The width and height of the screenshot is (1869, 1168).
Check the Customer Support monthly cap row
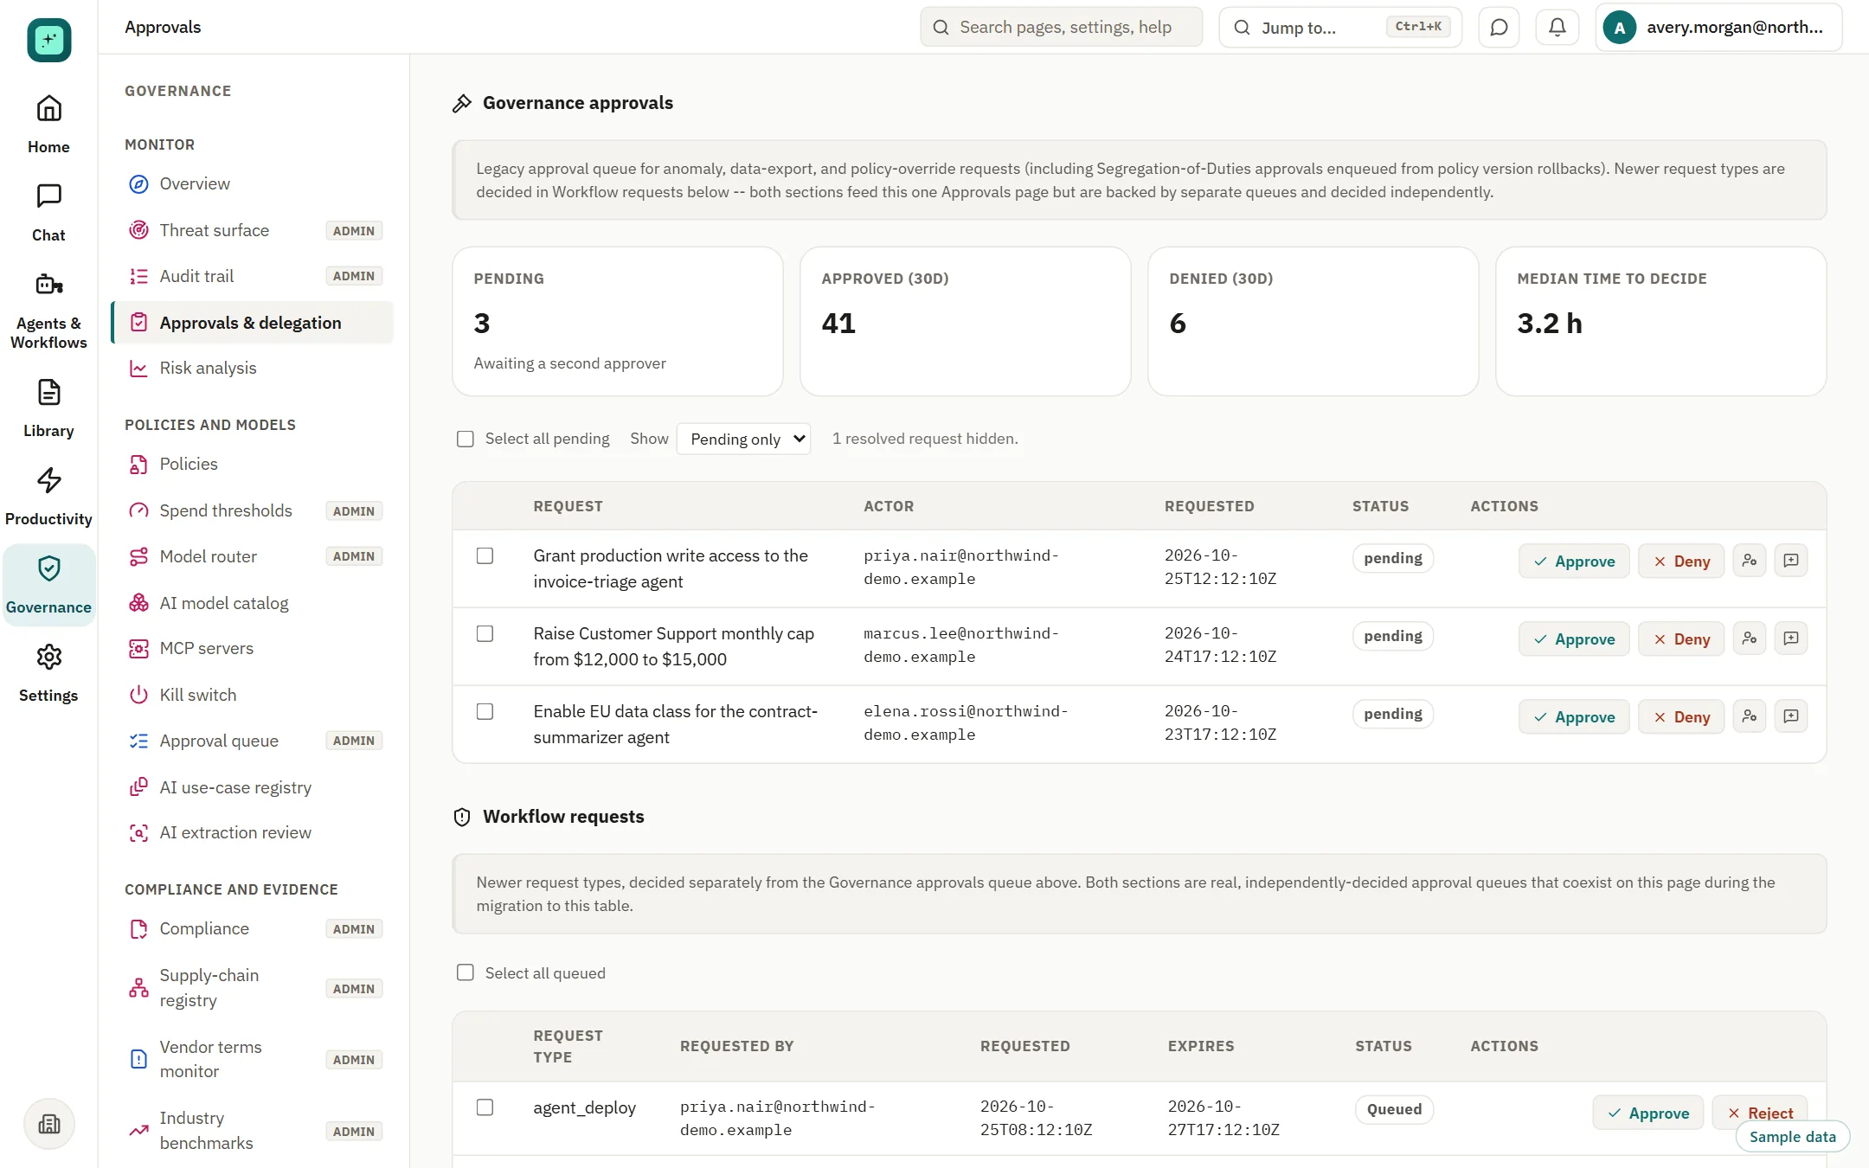(x=485, y=633)
